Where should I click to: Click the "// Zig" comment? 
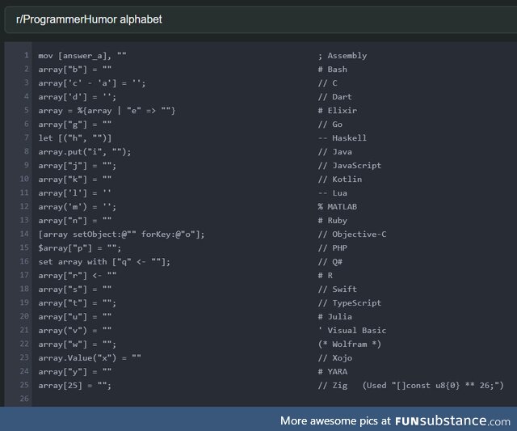pos(332,386)
